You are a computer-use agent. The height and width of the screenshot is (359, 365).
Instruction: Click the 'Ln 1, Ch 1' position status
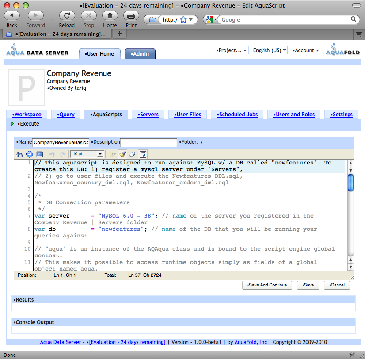65,275
